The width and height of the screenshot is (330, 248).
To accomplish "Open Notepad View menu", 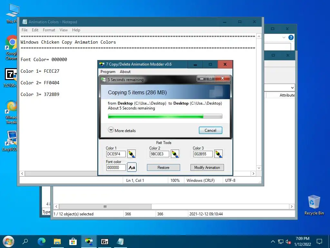I will 63,30.
